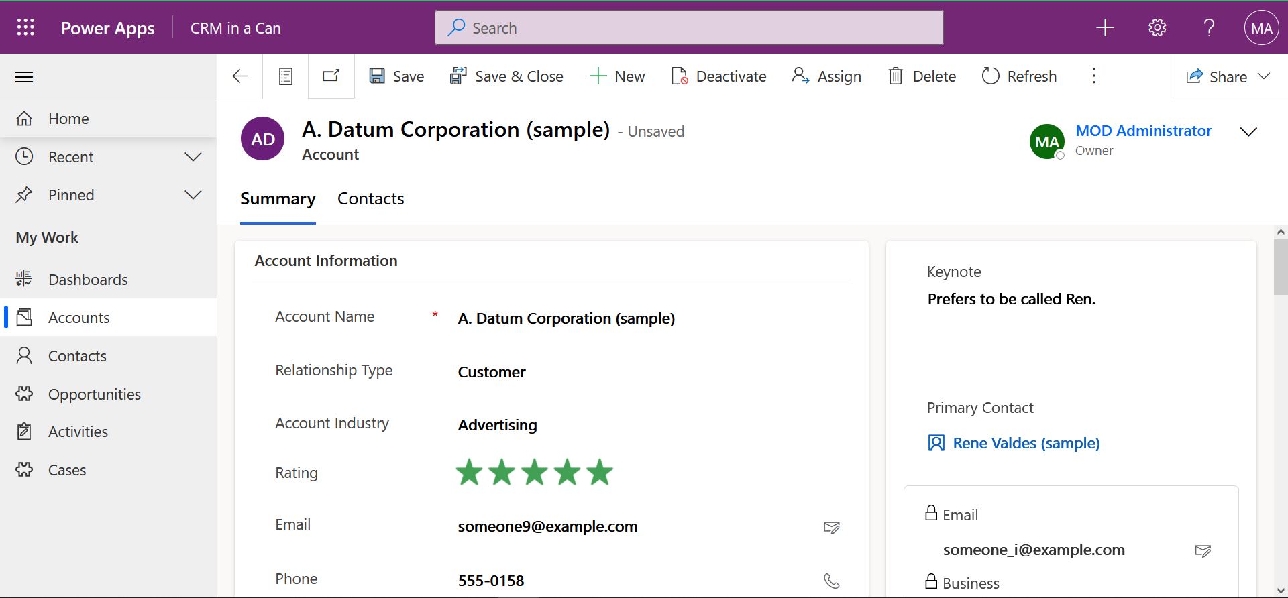Viewport: 1288px width, 598px height.
Task: Open the record set form icon
Action: [286, 76]
